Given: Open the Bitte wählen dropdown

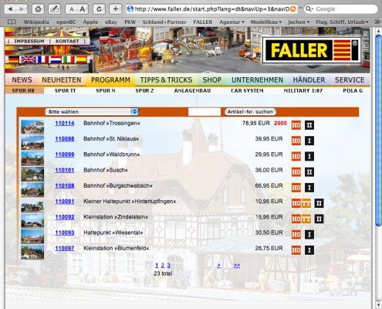Looking at the screenshot, I should [x=92, y=112].
